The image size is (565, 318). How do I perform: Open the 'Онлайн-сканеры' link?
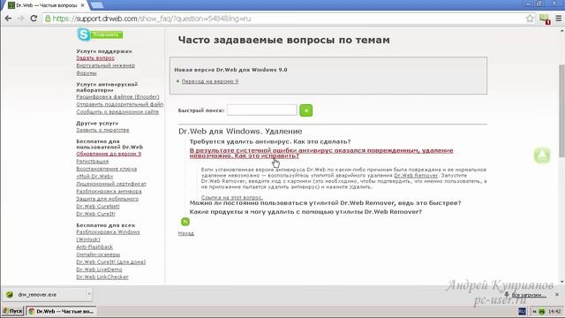coord(98,254)
